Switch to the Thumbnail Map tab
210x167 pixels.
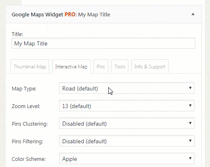(x=30, y=66)
